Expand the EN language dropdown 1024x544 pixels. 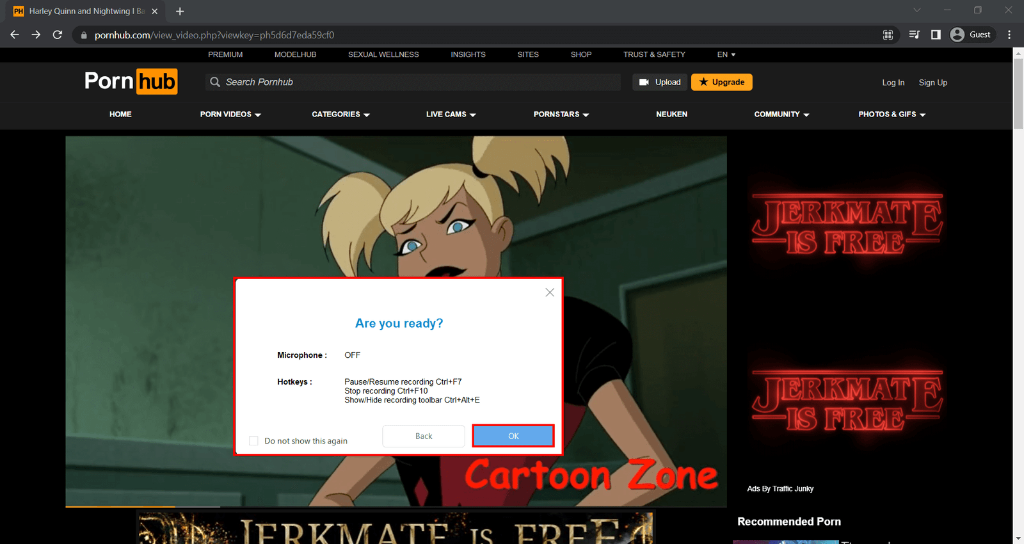726,54
